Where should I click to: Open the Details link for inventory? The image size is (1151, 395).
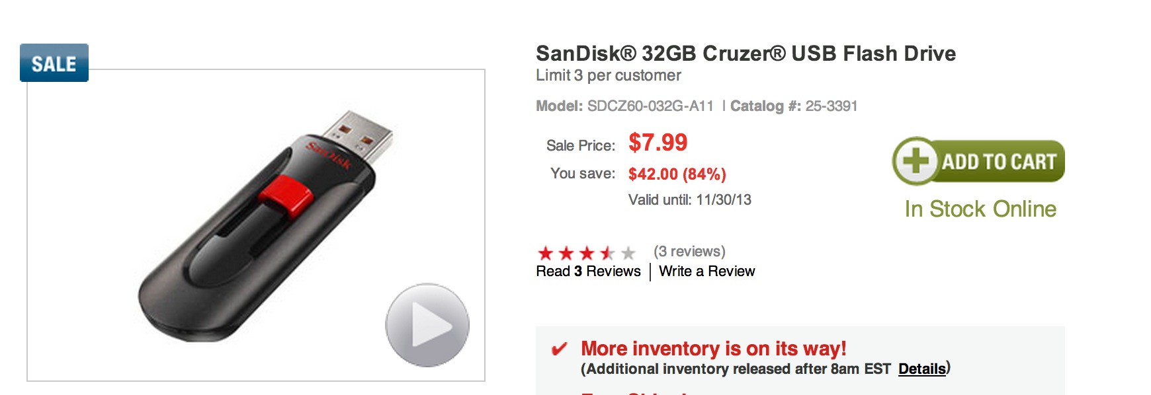click(x=921, y=369)
